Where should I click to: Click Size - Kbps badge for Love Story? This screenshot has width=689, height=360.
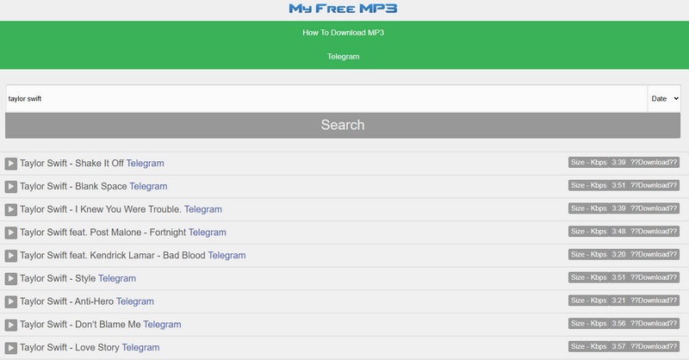[x=589, y=346]
